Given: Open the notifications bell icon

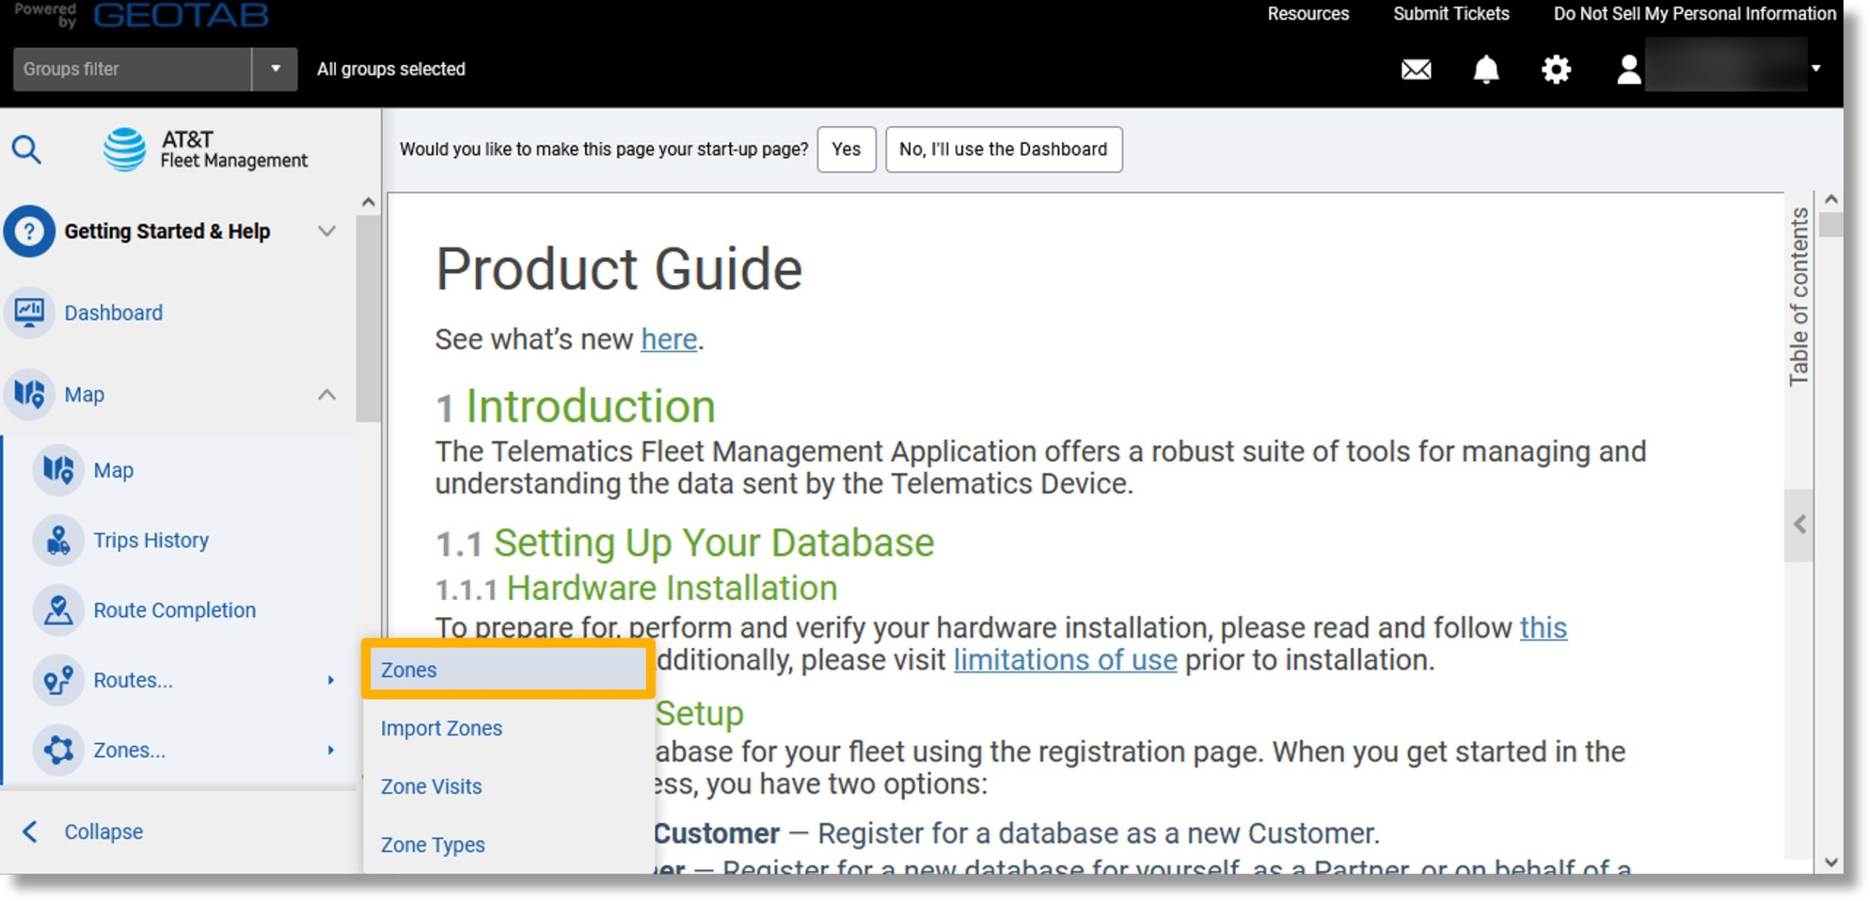Looking at the screenshot, I should [x=1486, y=69].
